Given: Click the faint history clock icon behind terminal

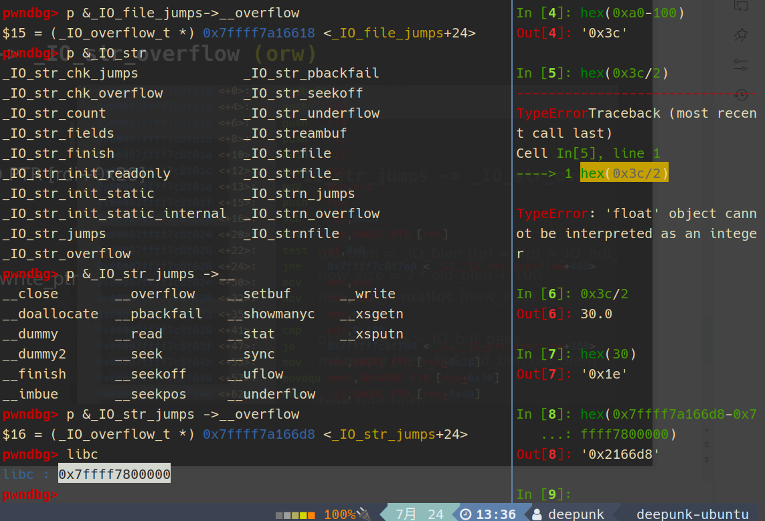Looking at the screenshot, I should click(x=741, y=94).
